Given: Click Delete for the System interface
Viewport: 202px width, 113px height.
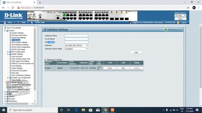Looking at the screenshot, I should pos(137,68).
